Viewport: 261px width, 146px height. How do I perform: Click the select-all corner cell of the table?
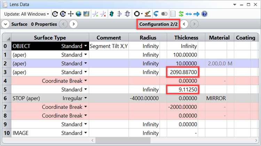pyautogui.click(x=7, y=37)
